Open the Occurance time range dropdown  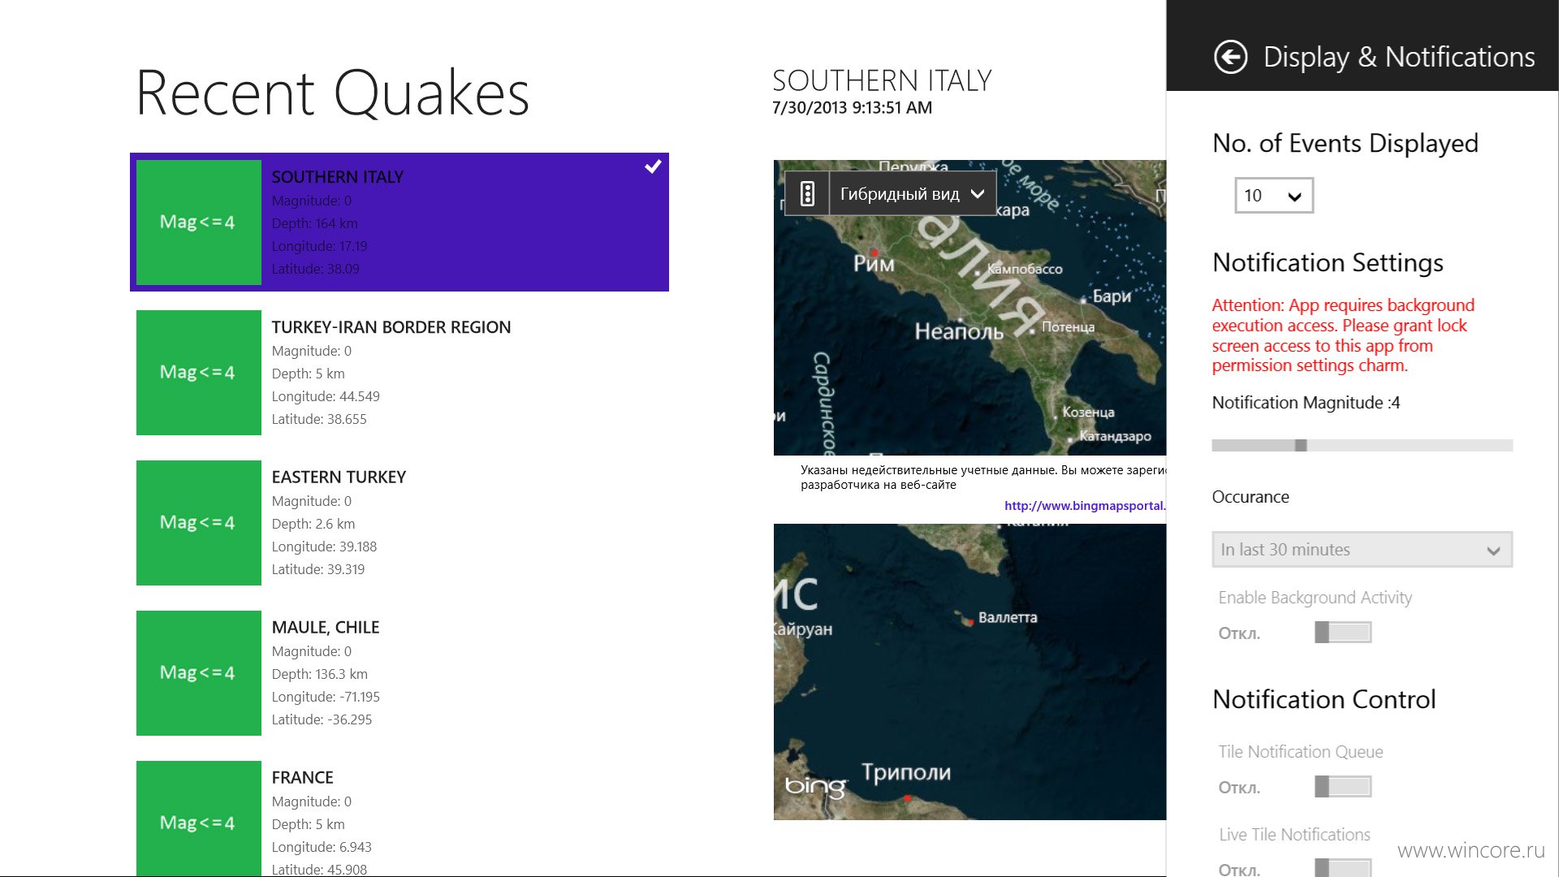pyautogui.click(x=1362, y=550)
